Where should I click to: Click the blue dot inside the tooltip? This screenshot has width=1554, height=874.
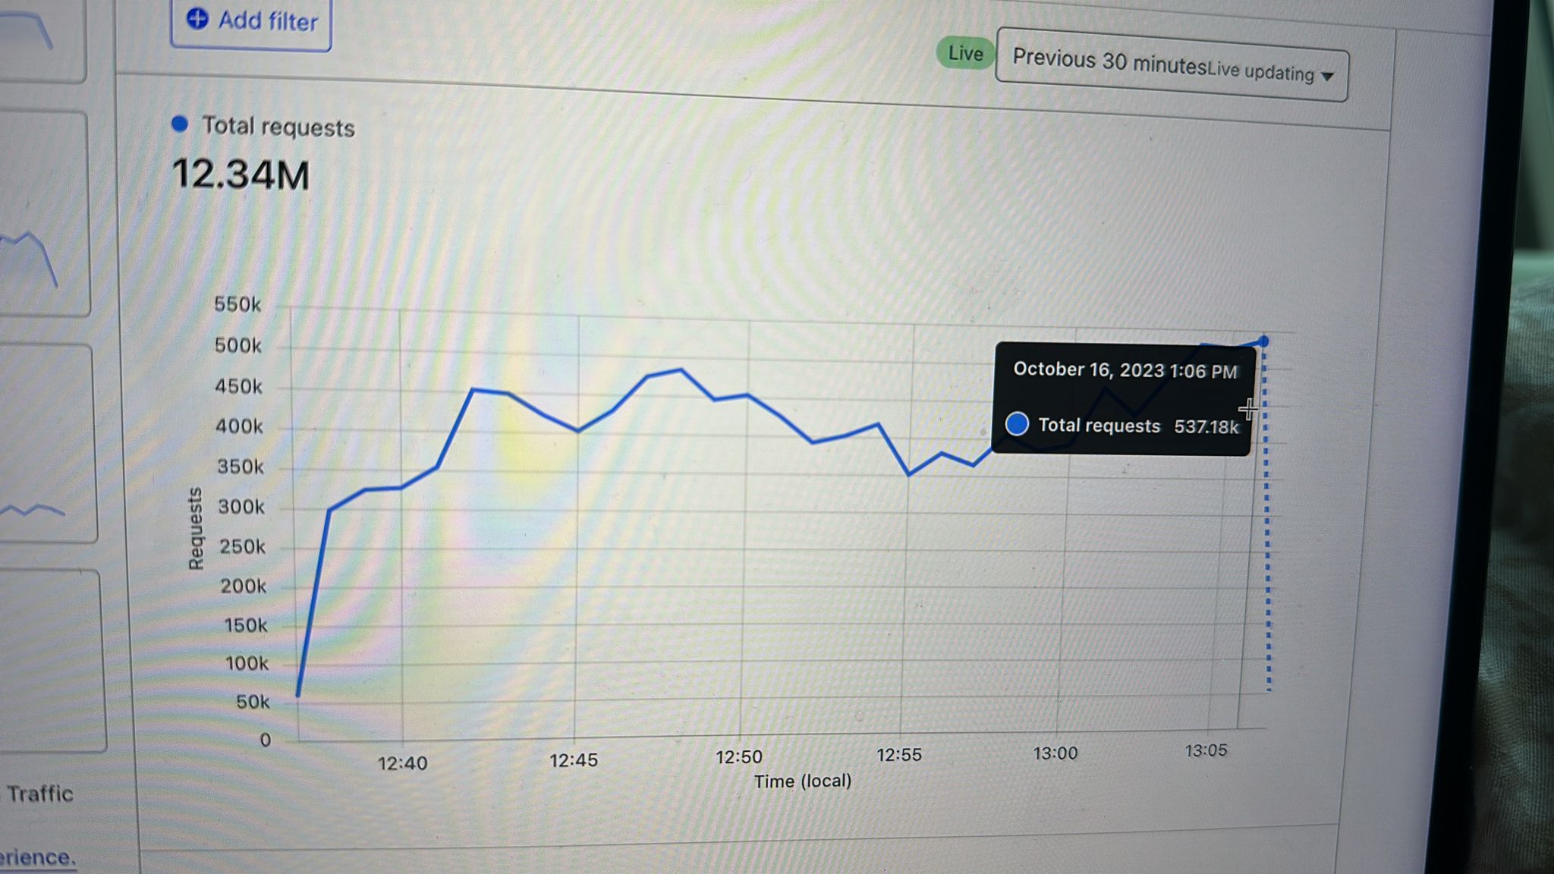[1017, 423]
